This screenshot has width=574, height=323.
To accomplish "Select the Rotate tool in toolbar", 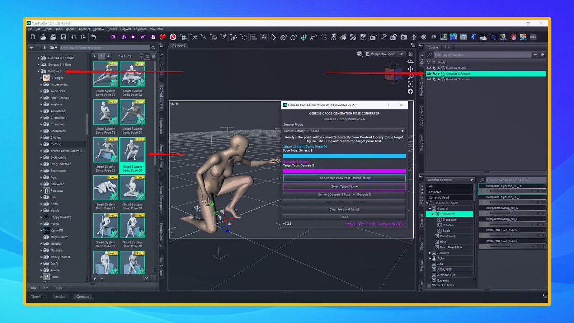I will tap(293, 37).
